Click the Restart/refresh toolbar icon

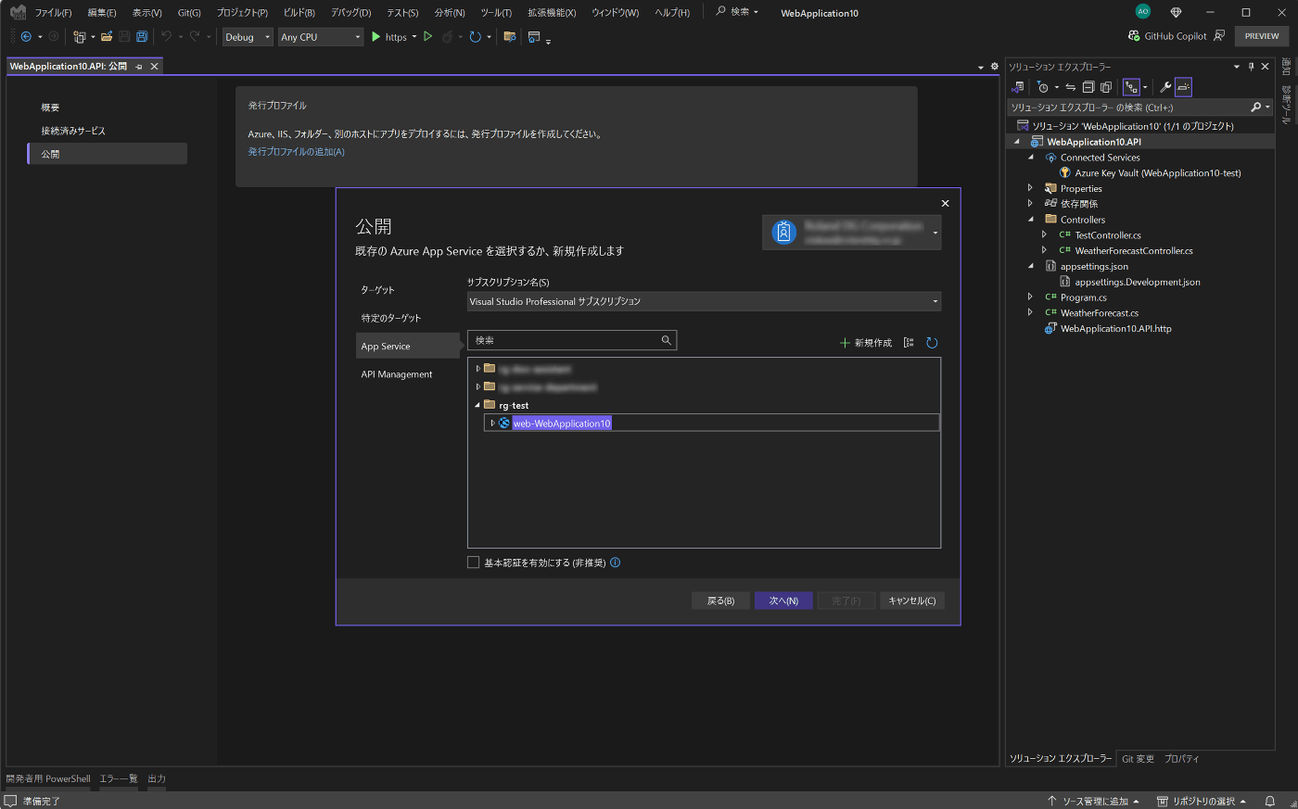click(475, 37)
